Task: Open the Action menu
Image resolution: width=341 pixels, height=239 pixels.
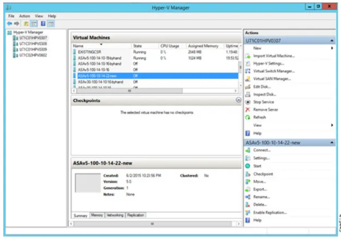Action: (25, 16)
